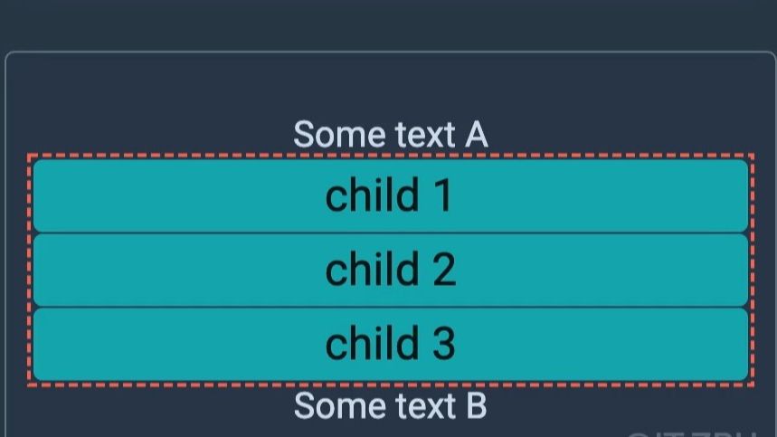Click the divider line between child 1 and child 2
Screen dimensions: 777x437
click(x=391, y=233)
